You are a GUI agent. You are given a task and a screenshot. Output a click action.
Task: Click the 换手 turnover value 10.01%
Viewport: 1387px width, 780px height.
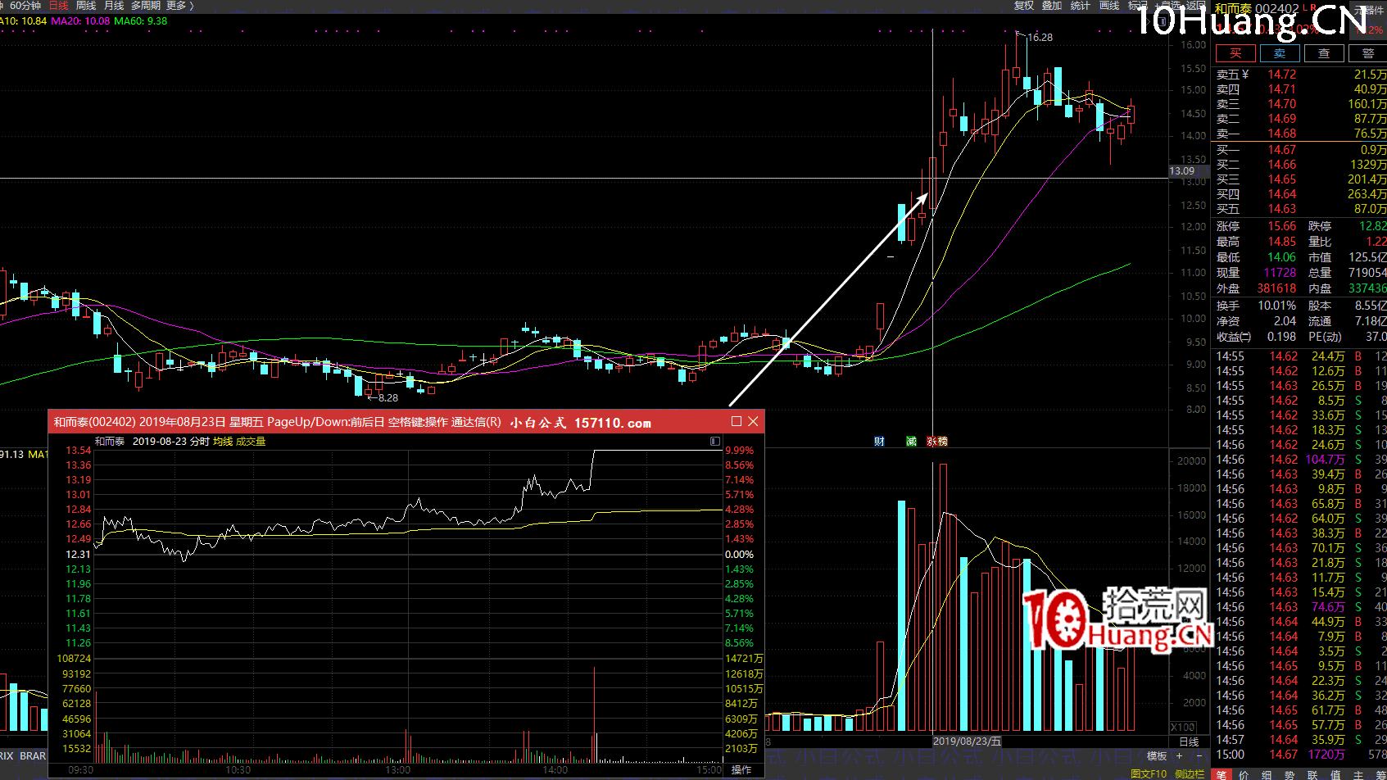[x=1277, y=306]
